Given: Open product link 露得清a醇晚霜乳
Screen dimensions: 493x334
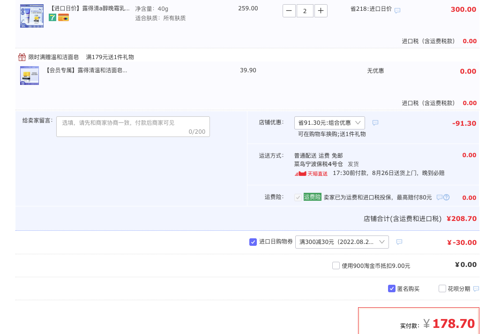Looking at the screenshot, I should 90,8.
